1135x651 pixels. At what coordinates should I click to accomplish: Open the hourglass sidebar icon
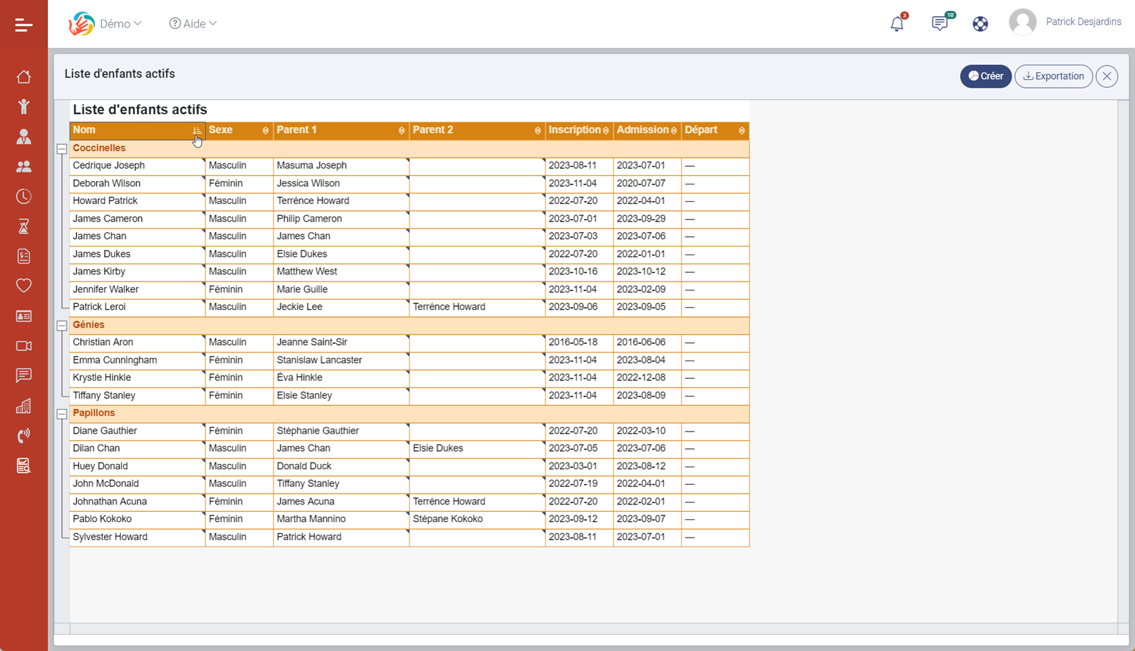(x=24, y=226)
